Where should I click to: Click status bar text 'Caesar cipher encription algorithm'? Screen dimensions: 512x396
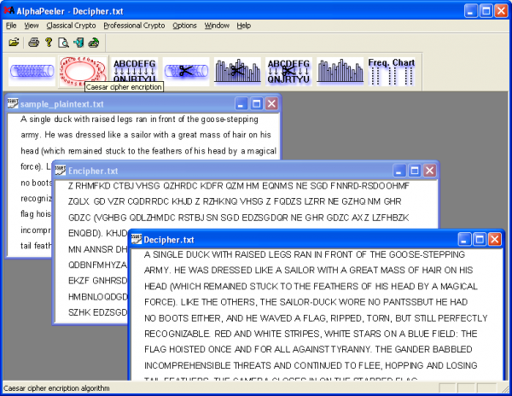pos(56,388)
